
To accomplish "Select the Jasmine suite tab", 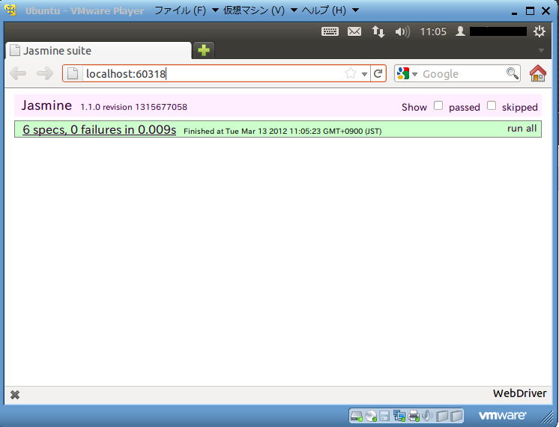I will 98,51.
